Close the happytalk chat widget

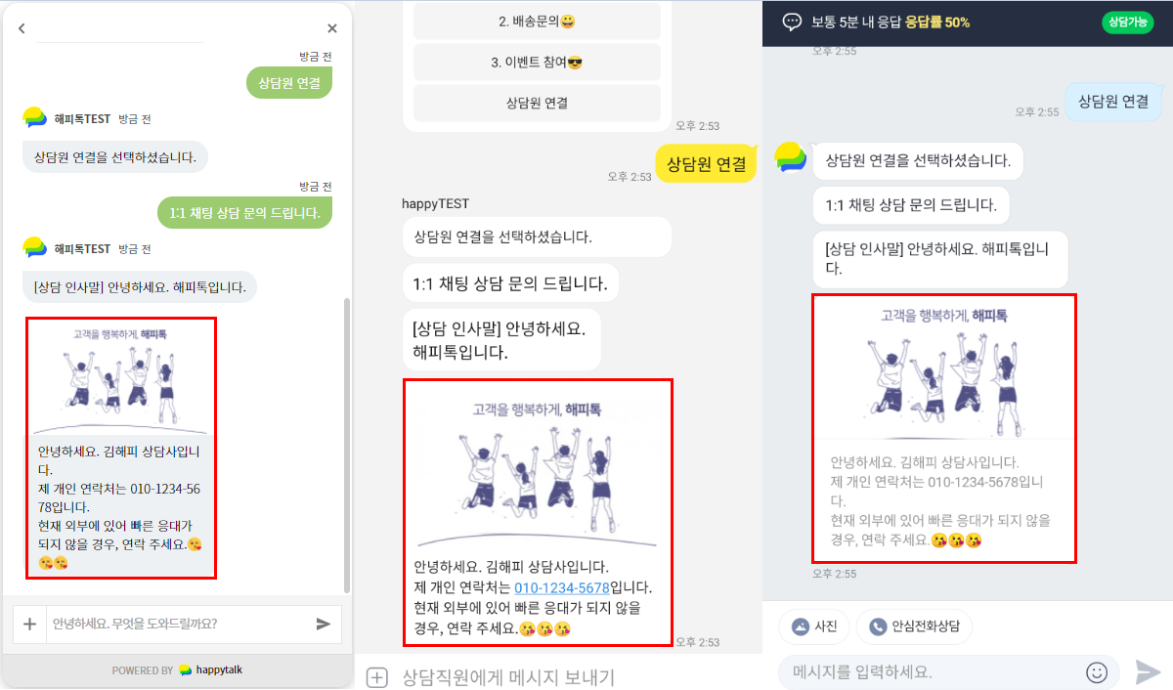click(331, 29)
